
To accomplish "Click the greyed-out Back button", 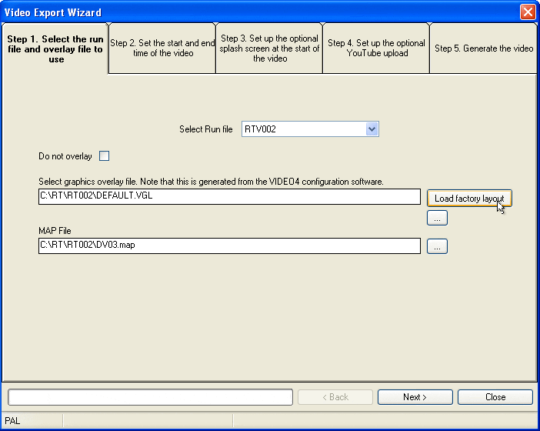I will click(x=335, y=397).
